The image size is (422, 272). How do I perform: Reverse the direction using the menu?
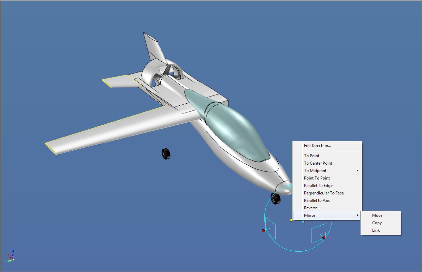point(311,208)
